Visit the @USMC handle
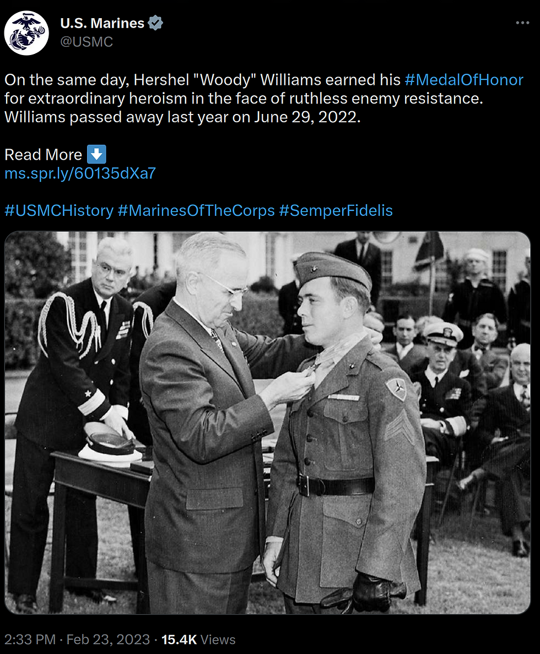This screenshot has width=540, height=654. pyautogui.click(x=87, y=42)
